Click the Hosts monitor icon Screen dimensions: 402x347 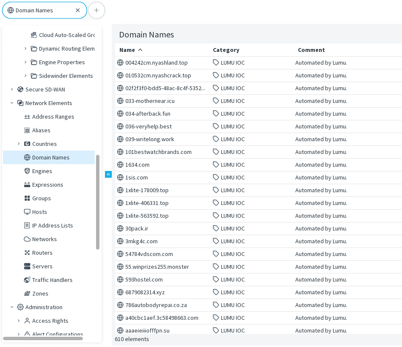[27, 212]
